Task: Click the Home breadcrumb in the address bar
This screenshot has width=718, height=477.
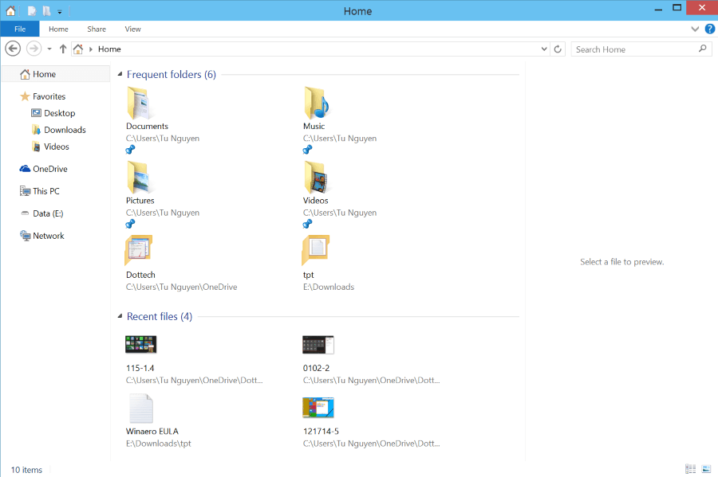Action: pyautogui.click(x=109, y=49)
